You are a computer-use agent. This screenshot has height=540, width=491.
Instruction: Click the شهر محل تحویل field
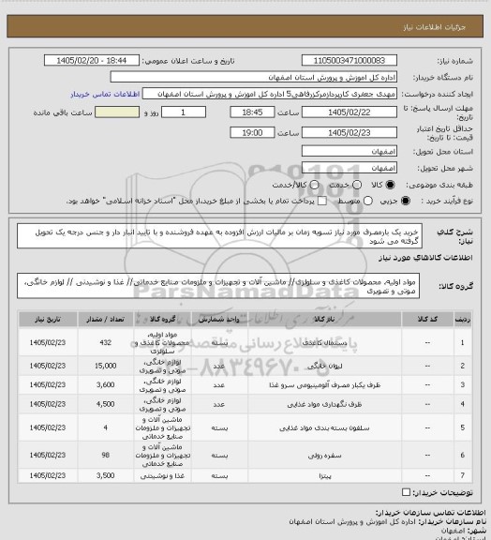pos(350,168)
